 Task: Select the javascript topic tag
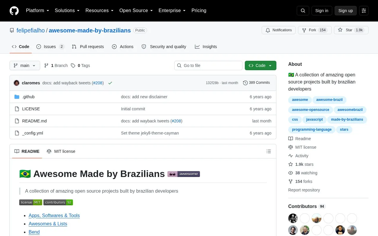tap(315, 119)
